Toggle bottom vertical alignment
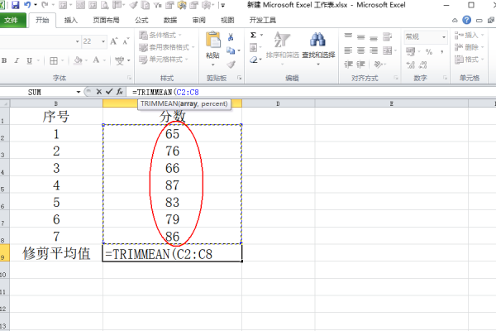 pos(374,39)
